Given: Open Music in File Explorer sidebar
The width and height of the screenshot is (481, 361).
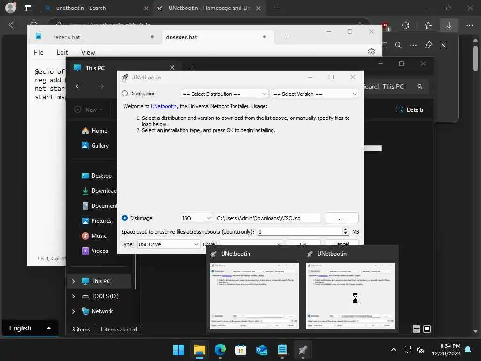Looking at the screenshot, I should pos(94,236).
